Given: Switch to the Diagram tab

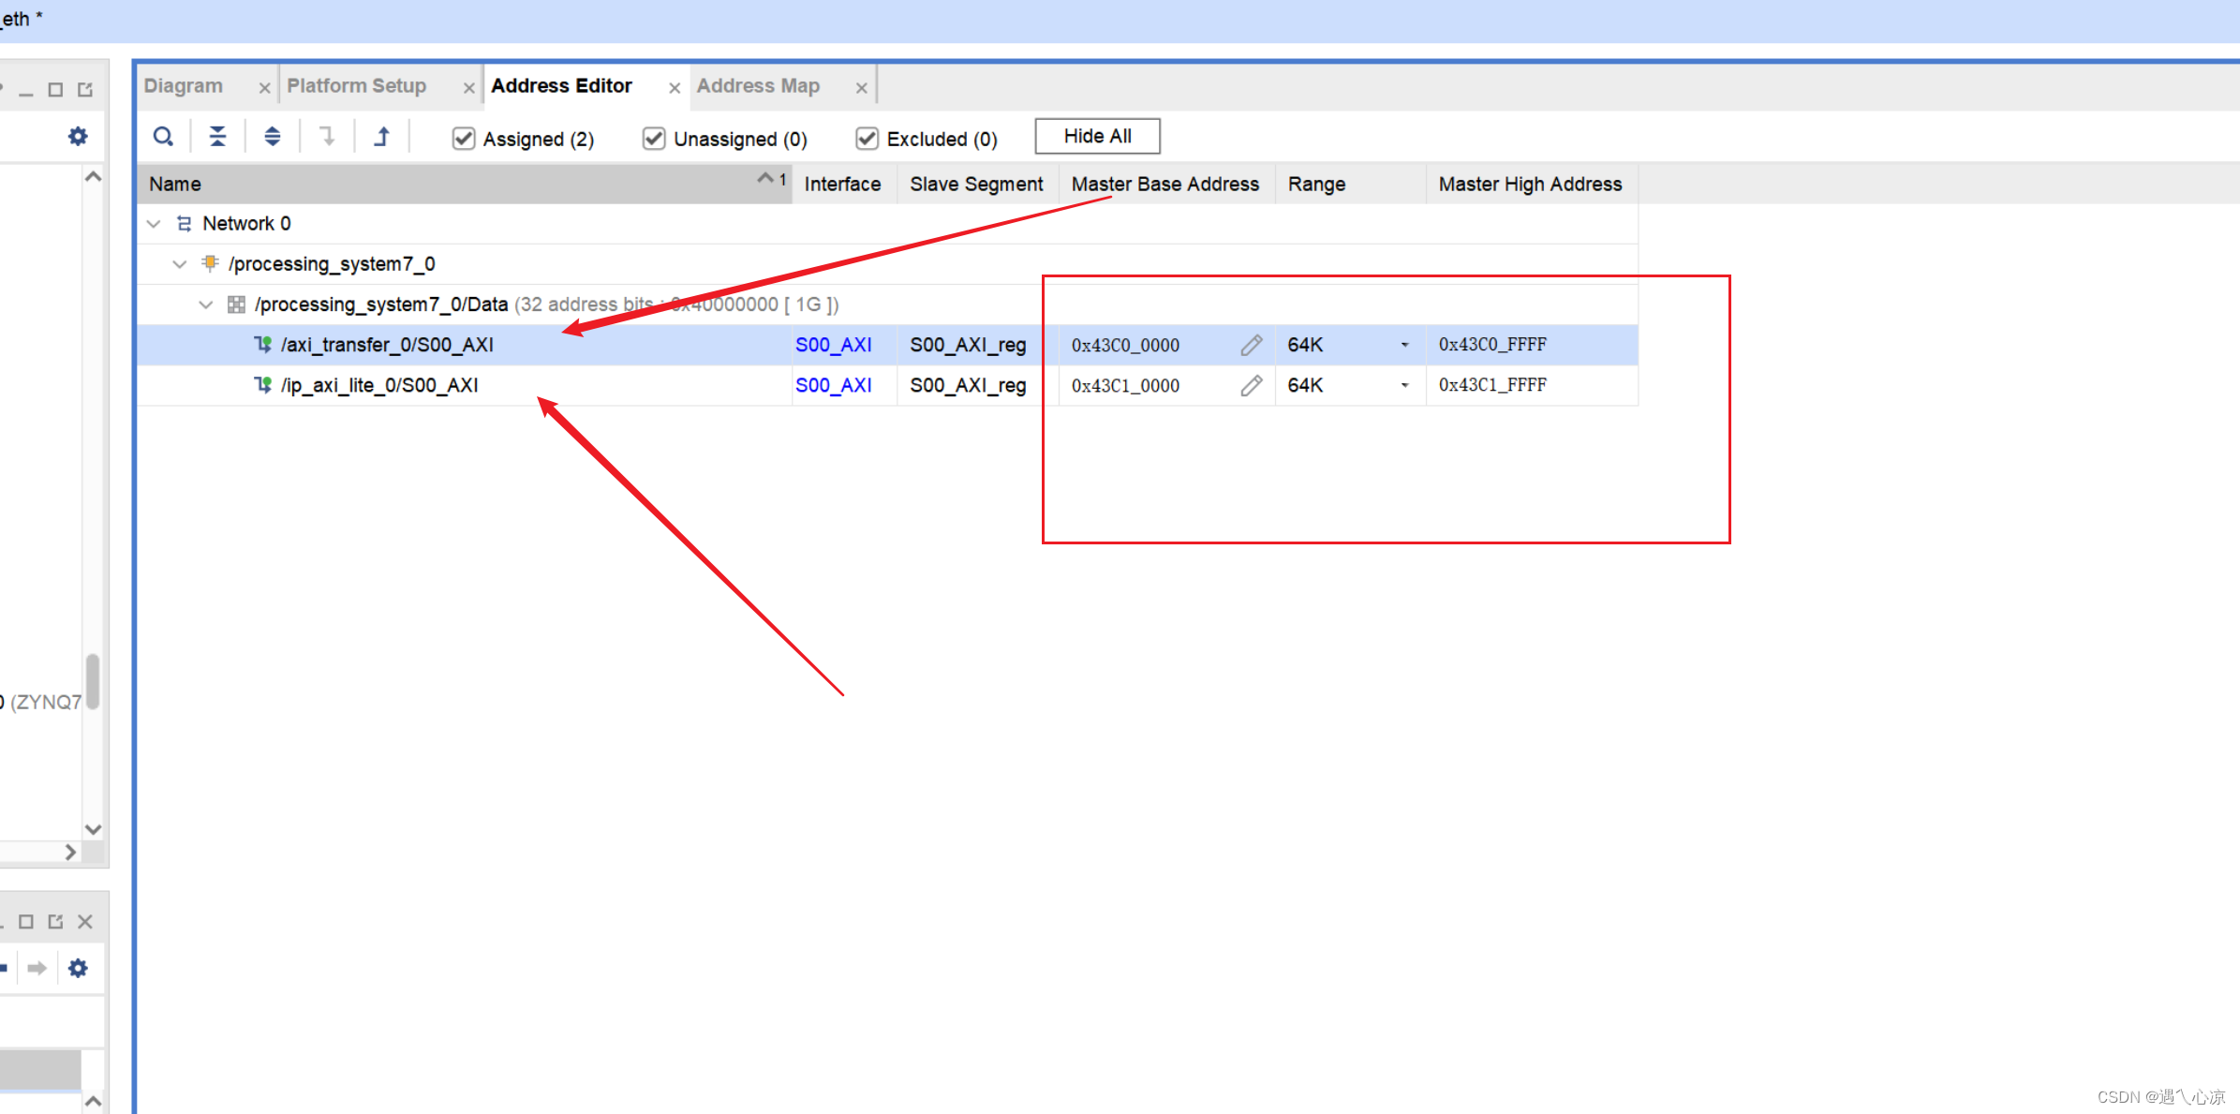Looking at the screenshot, I should [x=184, y=86].
